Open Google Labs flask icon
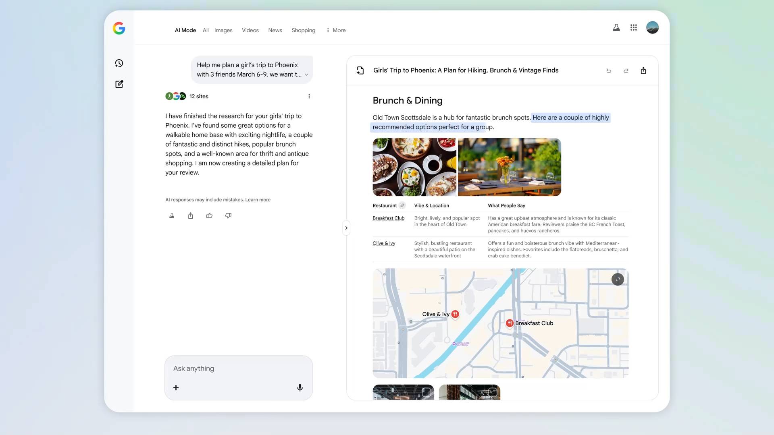774x435 pixels. 616,27
